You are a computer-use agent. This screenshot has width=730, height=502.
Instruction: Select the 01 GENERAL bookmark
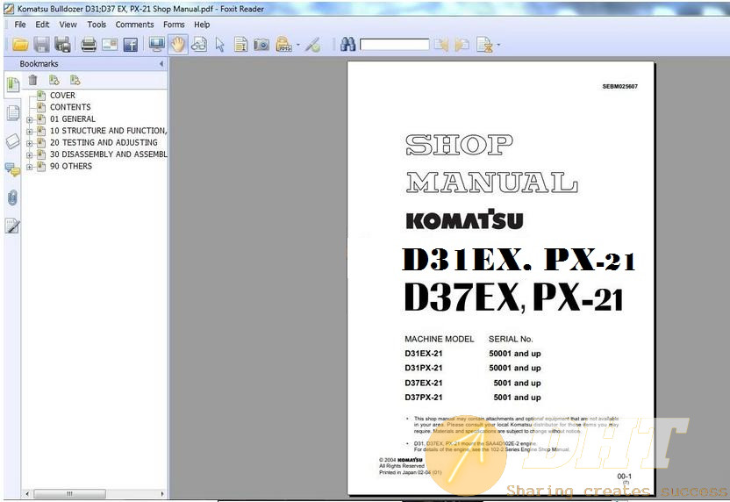point(73,118)
